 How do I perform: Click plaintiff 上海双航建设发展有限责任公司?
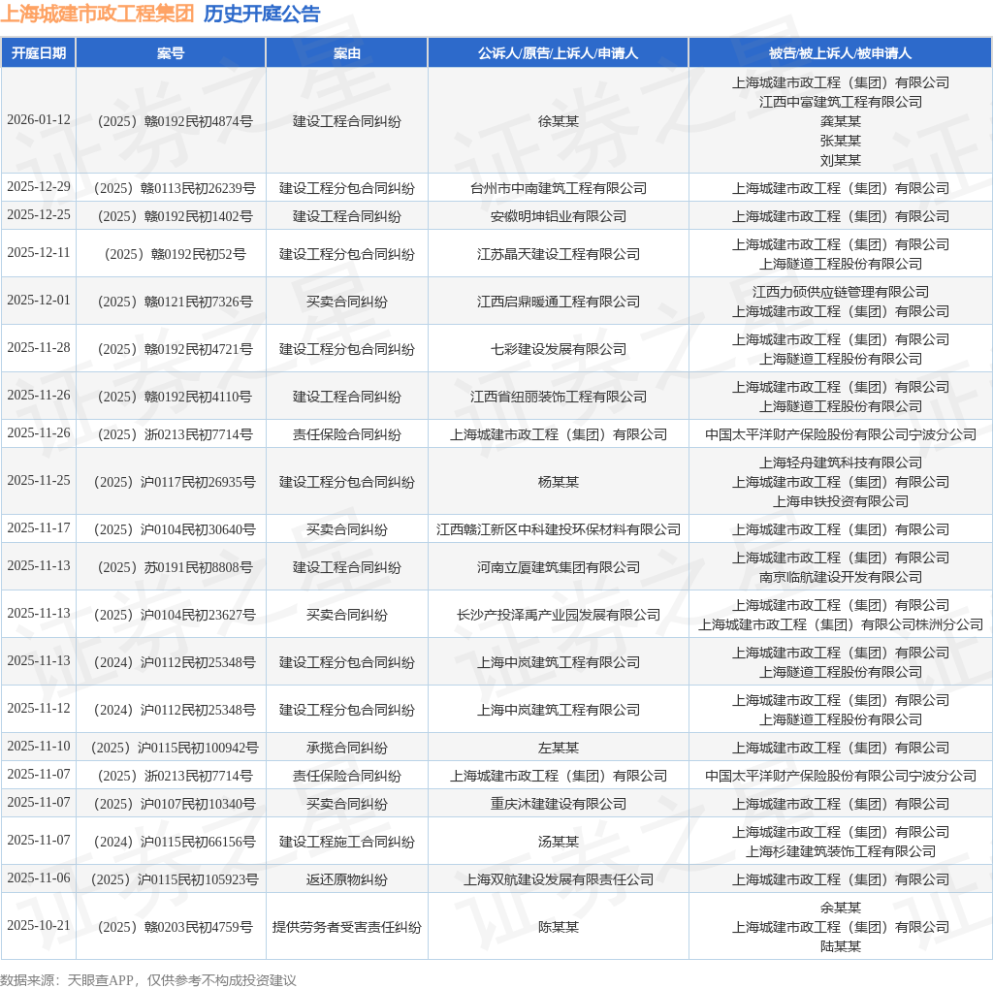pos(558,879)
